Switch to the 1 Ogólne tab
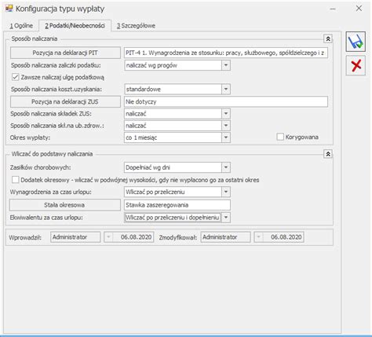This screenshot has width=372, height=337. coord(21,26)
